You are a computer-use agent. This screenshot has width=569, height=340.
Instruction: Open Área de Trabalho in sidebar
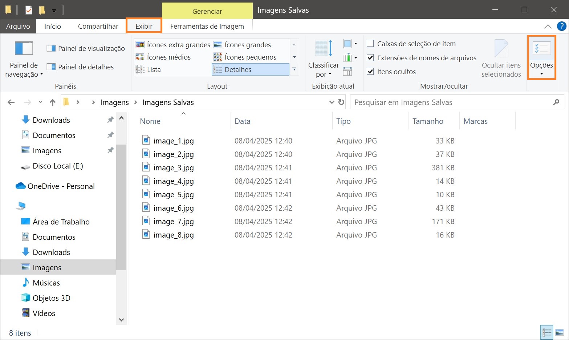[x=61, y=222]
